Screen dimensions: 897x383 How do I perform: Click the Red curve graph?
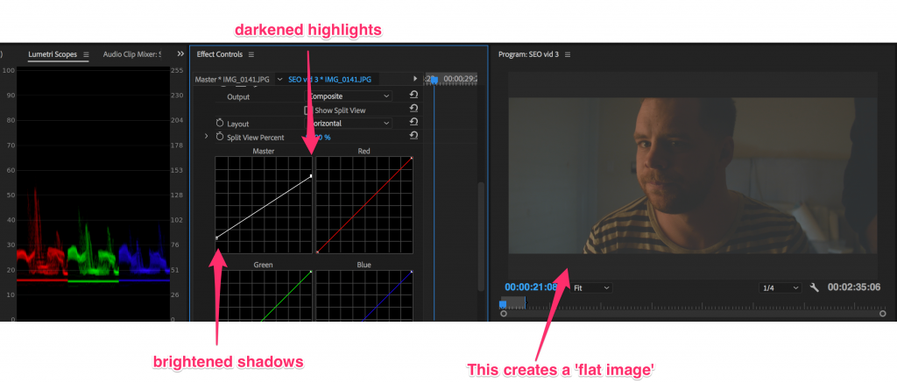click(x=364, y=205)
